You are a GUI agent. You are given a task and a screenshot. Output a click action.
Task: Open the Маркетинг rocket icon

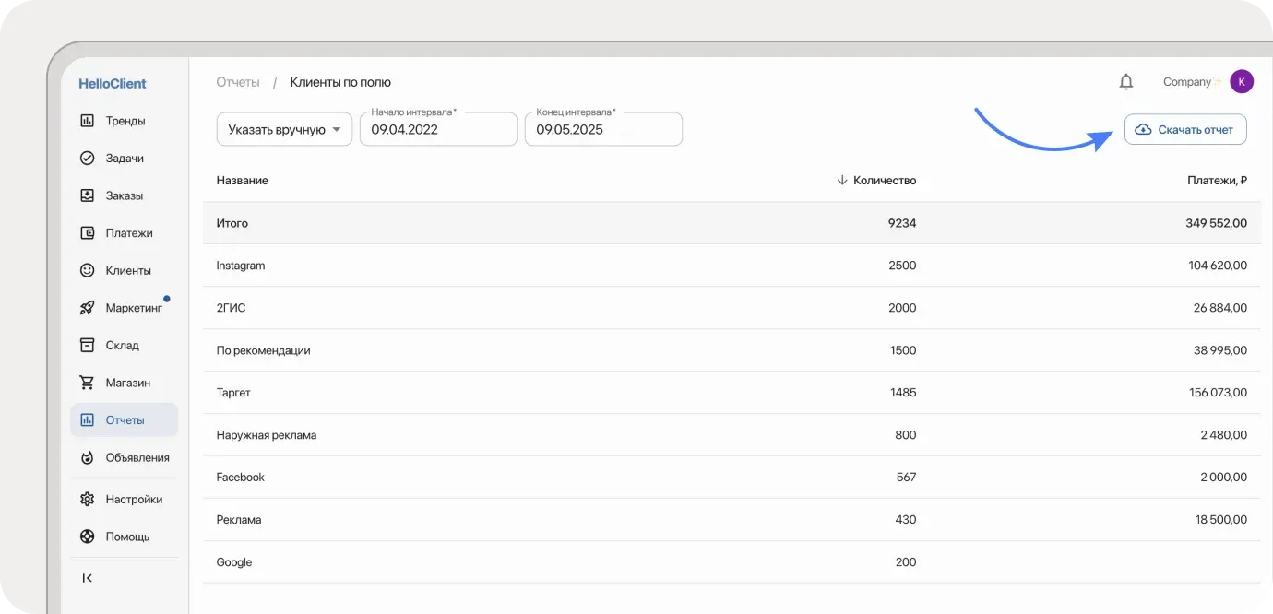(88, 308)
